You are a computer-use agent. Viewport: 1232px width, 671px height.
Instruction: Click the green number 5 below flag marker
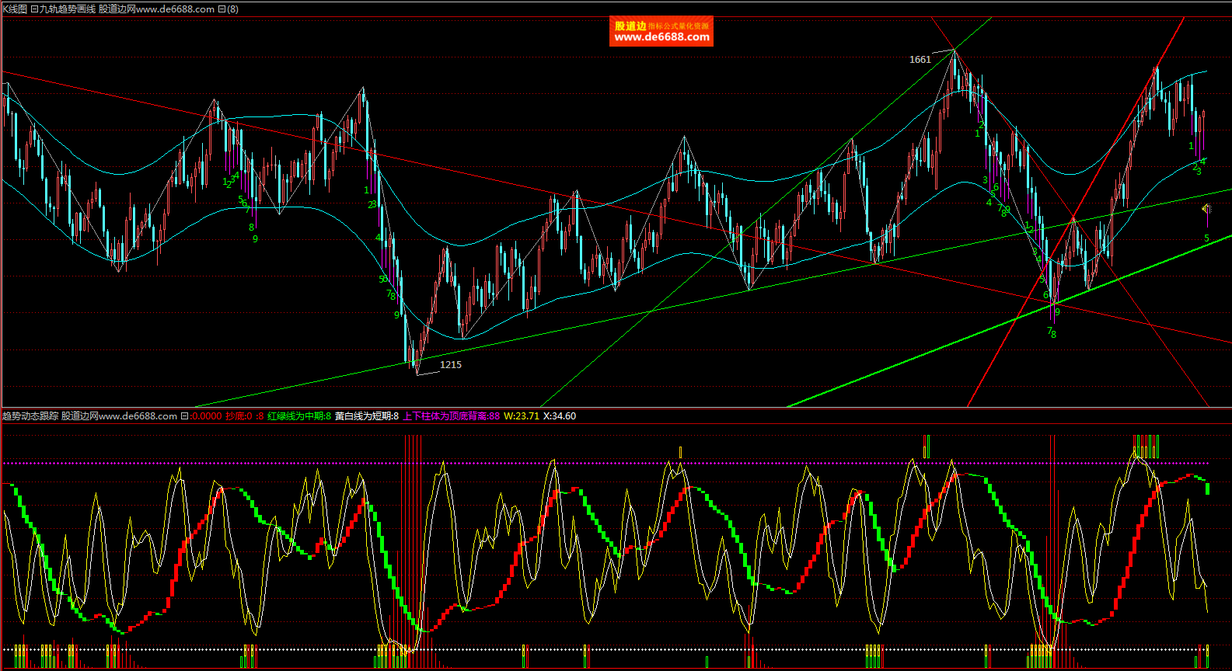click(x=1206, y=238)
